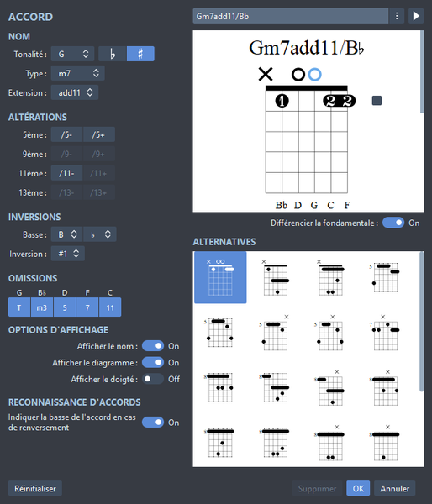Open the three-dot chord options menu
432x504 pixels.
click(x=397, y=16)
